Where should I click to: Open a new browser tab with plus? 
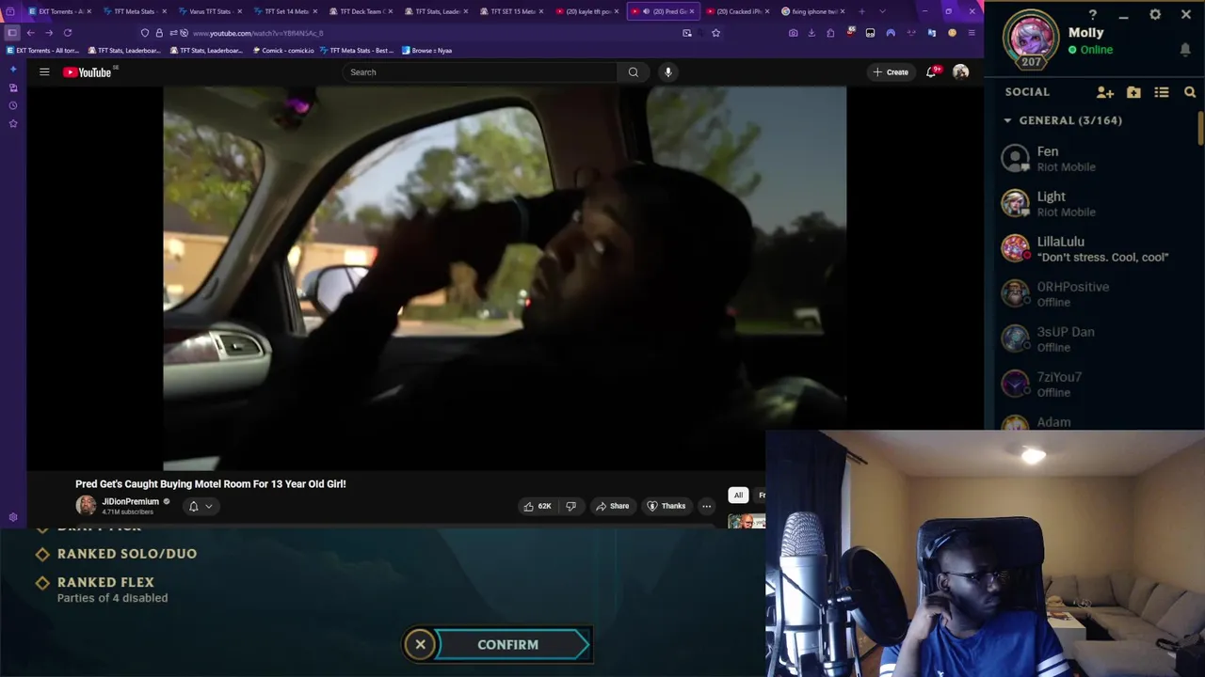pos(861,11)
